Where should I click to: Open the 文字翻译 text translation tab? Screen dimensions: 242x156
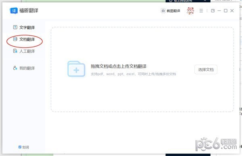[24, 27]
